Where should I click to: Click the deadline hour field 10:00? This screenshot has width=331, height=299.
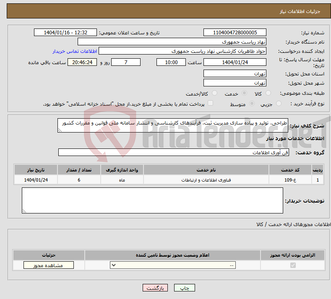[x=171, y=62]
